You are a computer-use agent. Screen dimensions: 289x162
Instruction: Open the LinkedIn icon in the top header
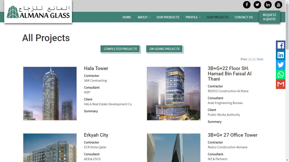[x=268, y=5]
